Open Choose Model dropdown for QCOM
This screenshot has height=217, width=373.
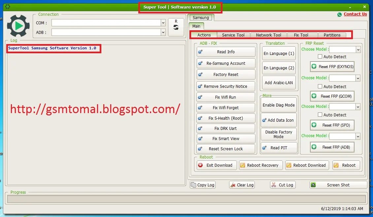click(x=358, y=78)
